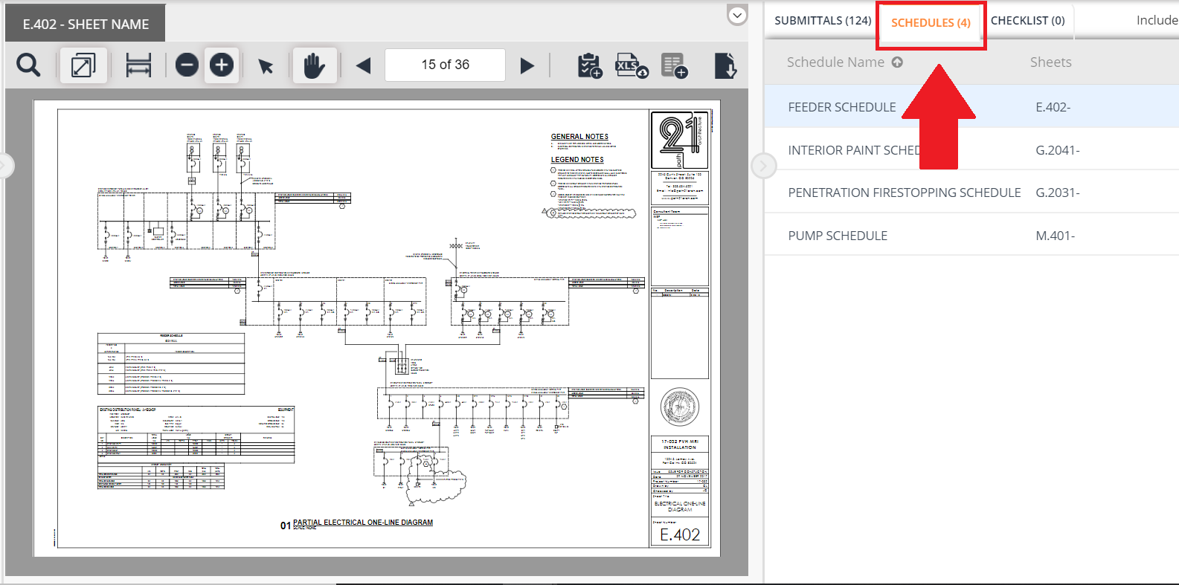
Task: Collapse the left panel handle
Action: [6, 165]
